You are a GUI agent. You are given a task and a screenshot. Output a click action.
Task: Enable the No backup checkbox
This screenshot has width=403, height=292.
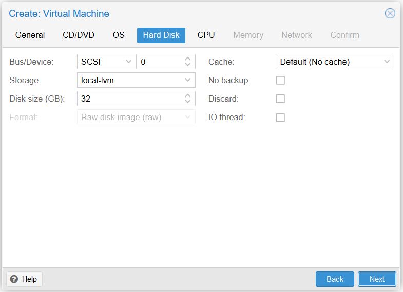point(280,80)
